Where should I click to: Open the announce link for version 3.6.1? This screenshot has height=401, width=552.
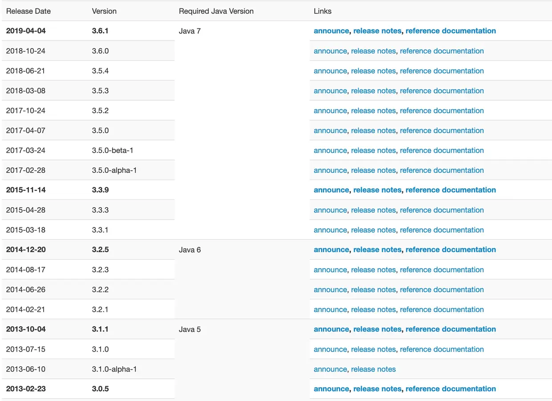pos(332,31)
